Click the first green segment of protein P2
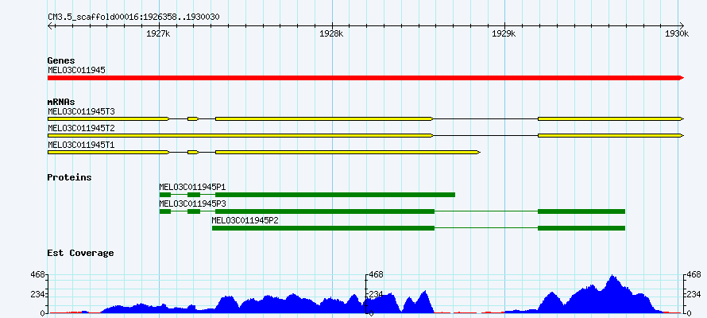The height and width of the screenshot is (318, 707). 323,228
